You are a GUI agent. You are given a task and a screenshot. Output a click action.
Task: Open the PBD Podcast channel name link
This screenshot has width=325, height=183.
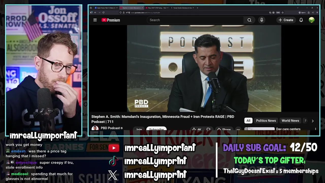(110, 128)
